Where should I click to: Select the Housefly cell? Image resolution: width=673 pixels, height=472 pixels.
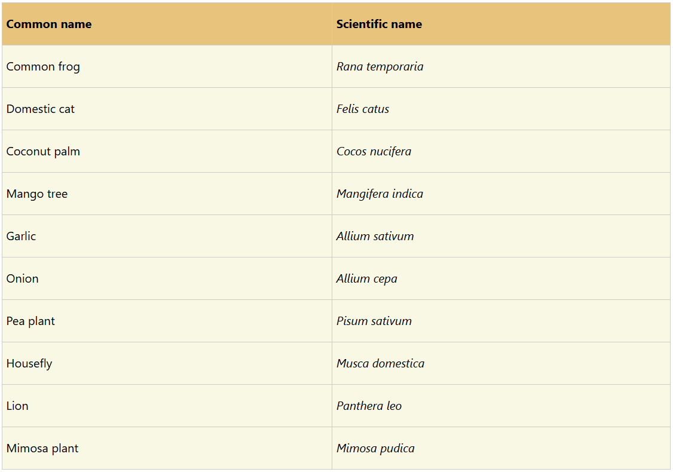29,364
